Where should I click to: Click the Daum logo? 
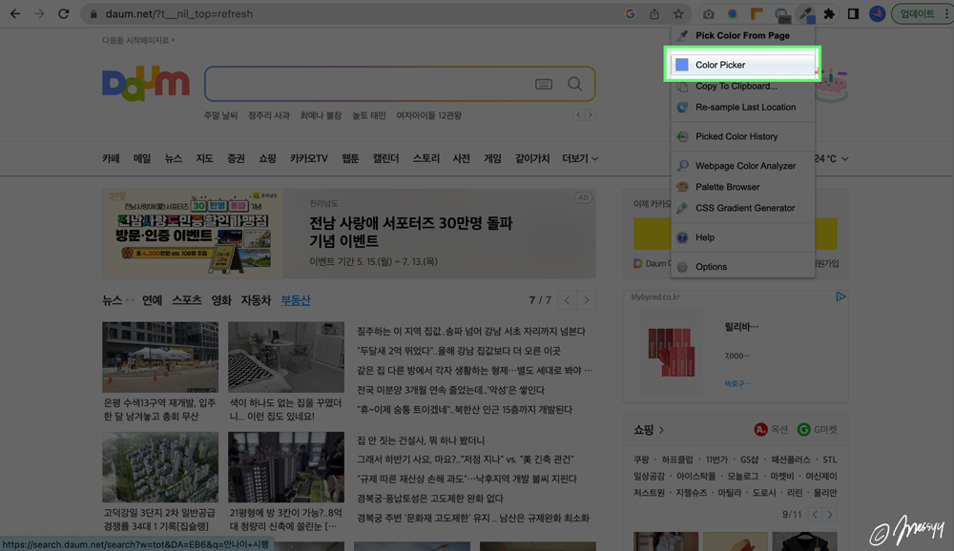click(146, 83)
